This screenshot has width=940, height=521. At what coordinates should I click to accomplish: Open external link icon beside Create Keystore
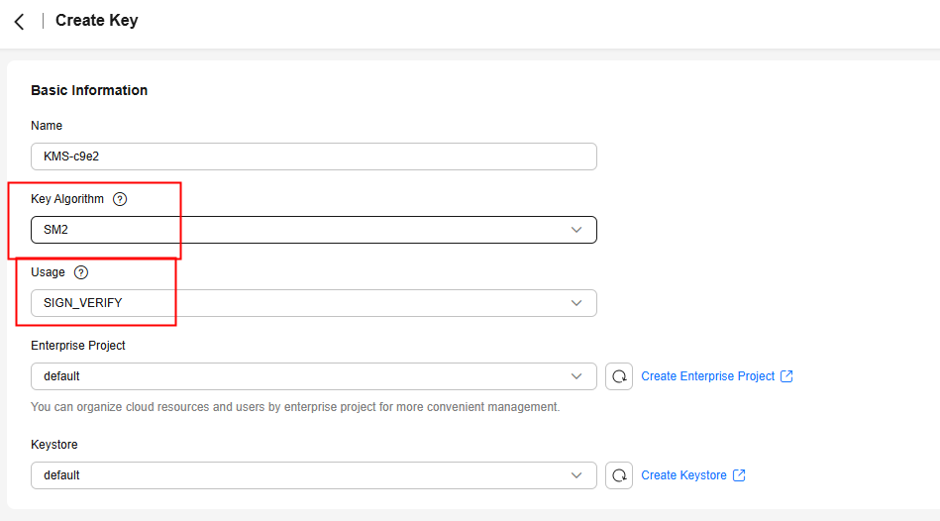click(x=739, y=474)
